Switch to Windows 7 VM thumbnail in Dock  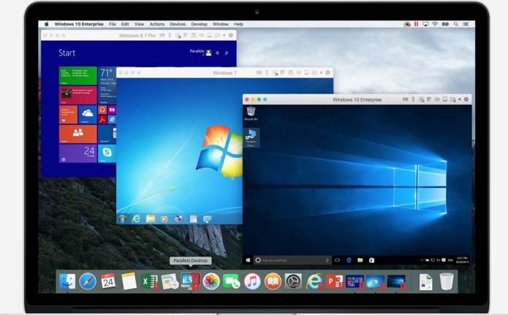376,281
